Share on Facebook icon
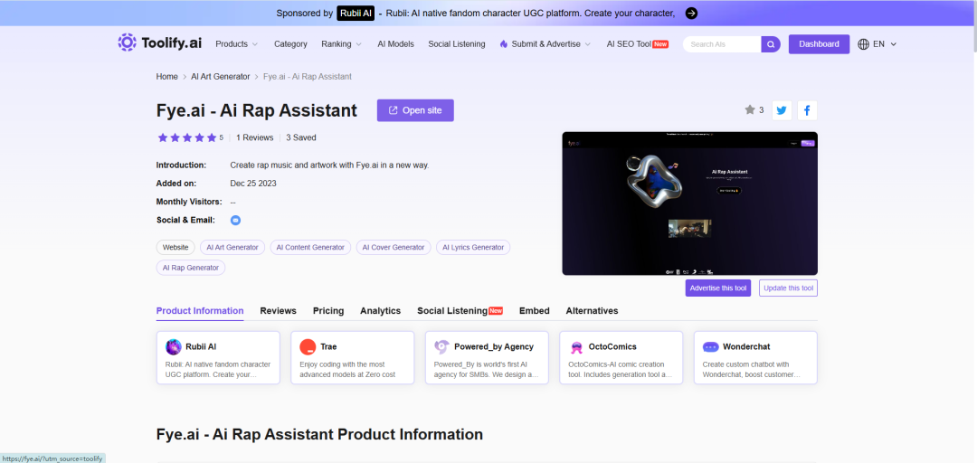977x463 pixels. [807, 110]
